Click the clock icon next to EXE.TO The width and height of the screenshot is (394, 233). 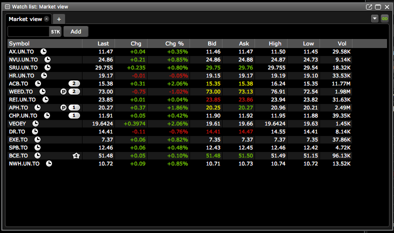pos(37,139)
